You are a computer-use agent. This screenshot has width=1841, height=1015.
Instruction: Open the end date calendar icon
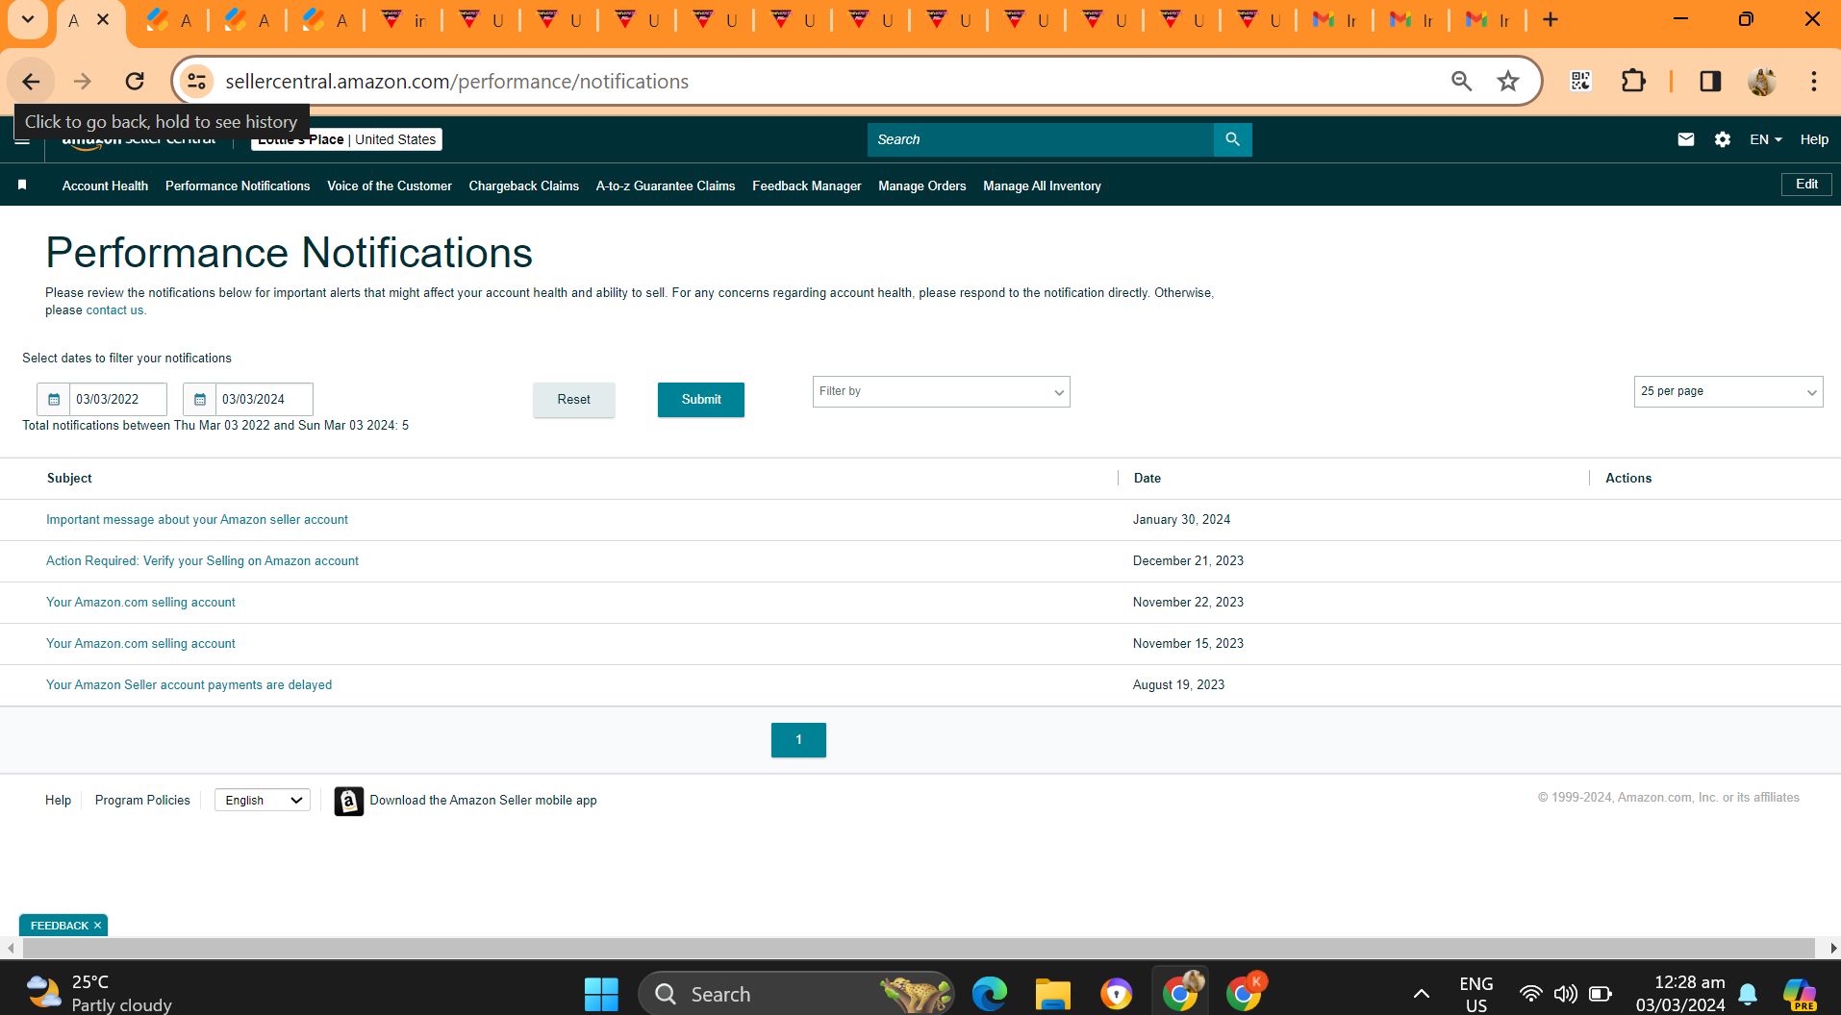(200, 399)
